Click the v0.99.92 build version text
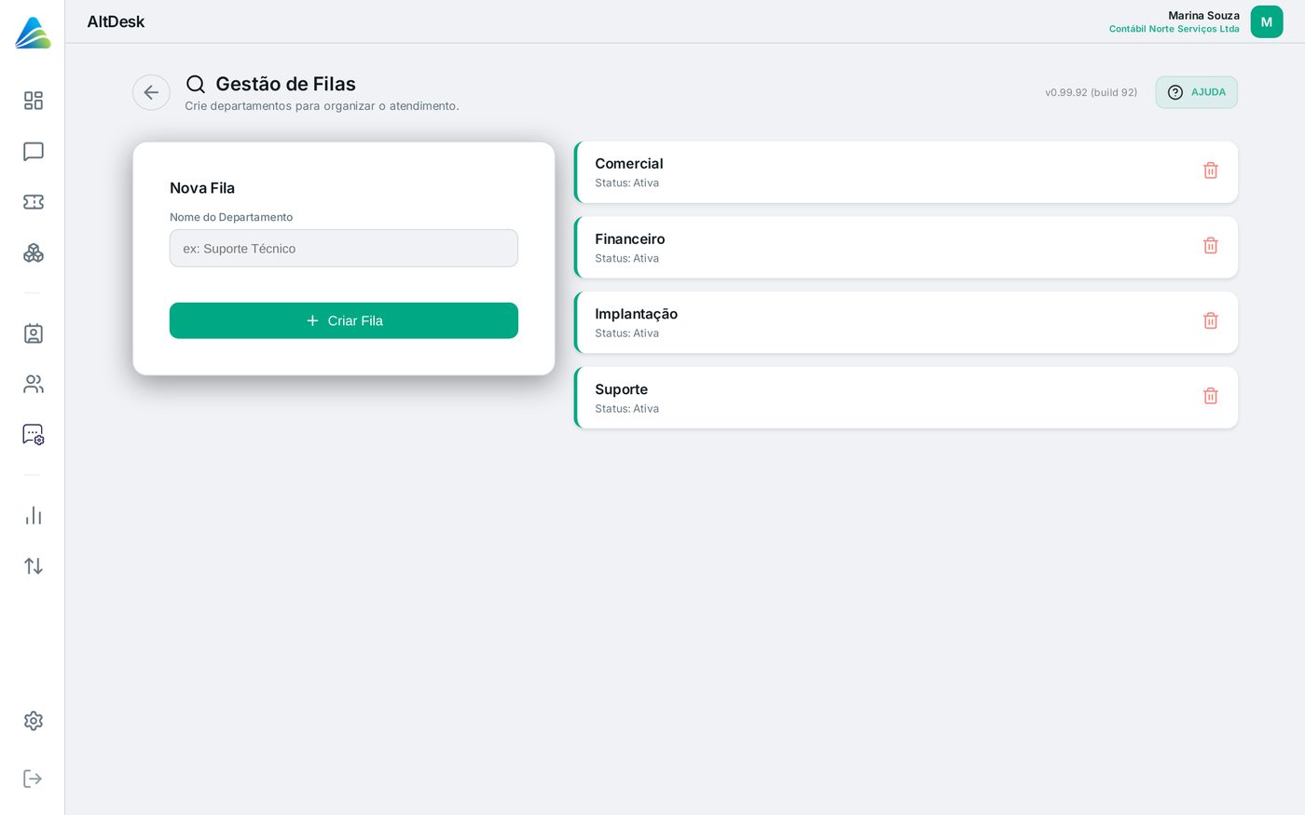The image size is (1305, 815). (x=1092, y=92)
